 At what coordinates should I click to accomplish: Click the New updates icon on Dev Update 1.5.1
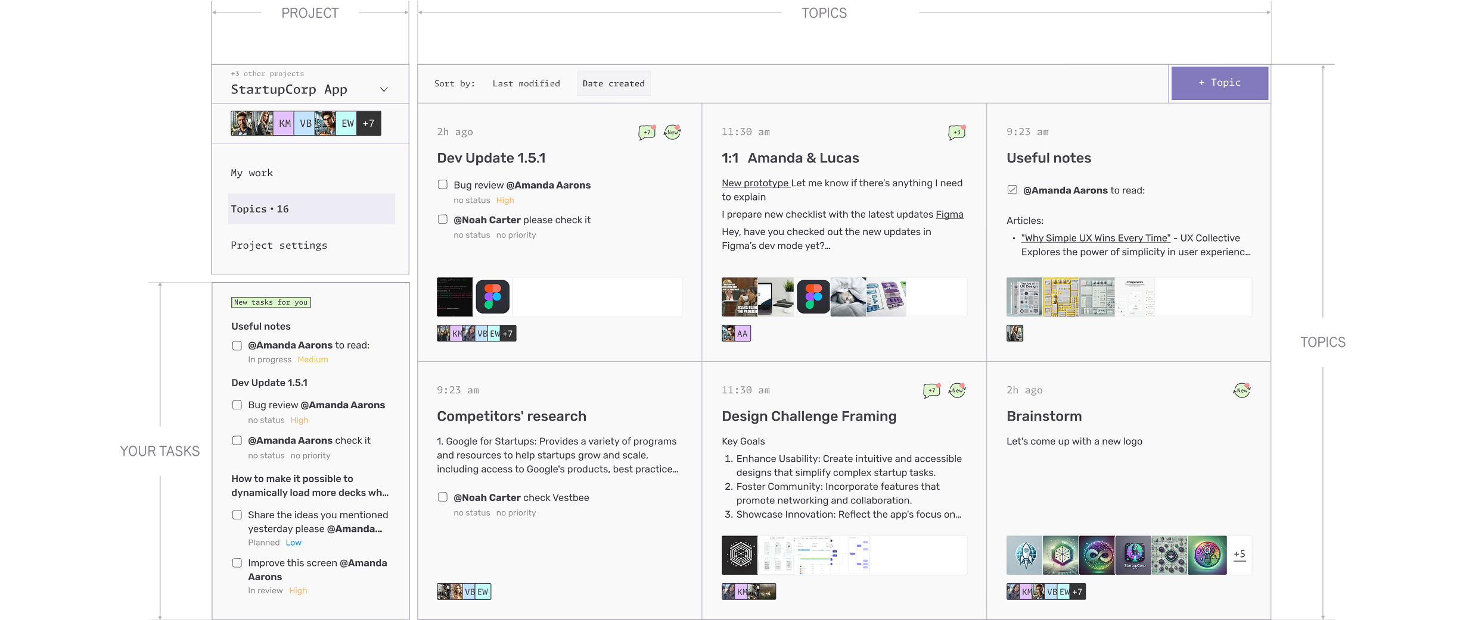tap(672, 132)
